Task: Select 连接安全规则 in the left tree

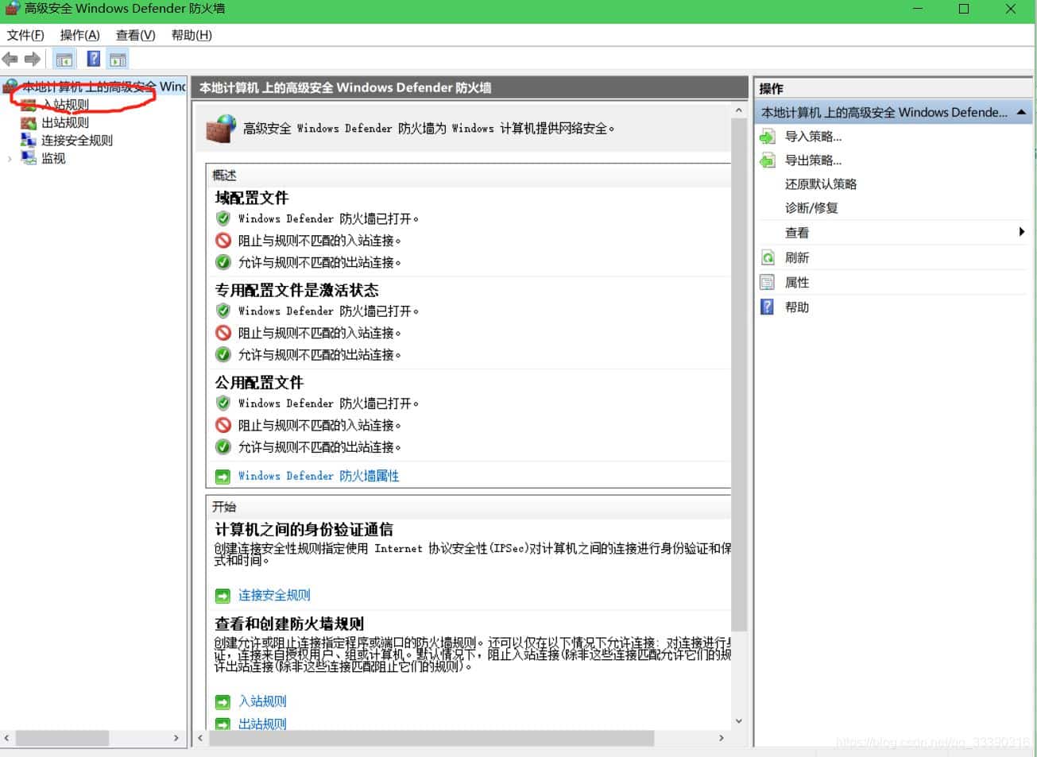Action: point(76,141)
